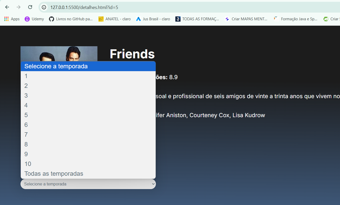The width and height of the screenshot is (340, 205).
Task: Open TODAS AS FORMAÇ... bookmark
Action: coord(197,19)
